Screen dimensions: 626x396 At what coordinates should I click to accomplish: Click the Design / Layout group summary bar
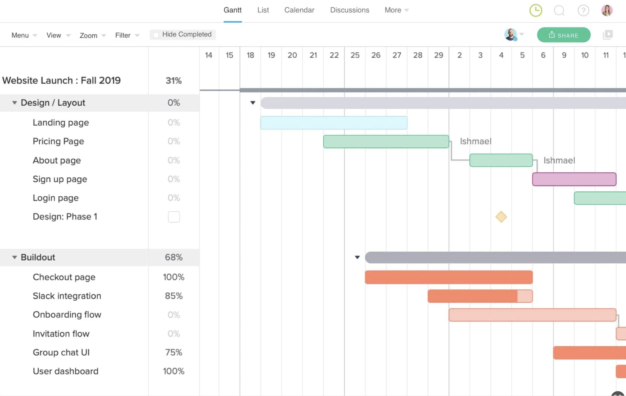[x=443, y=103]
